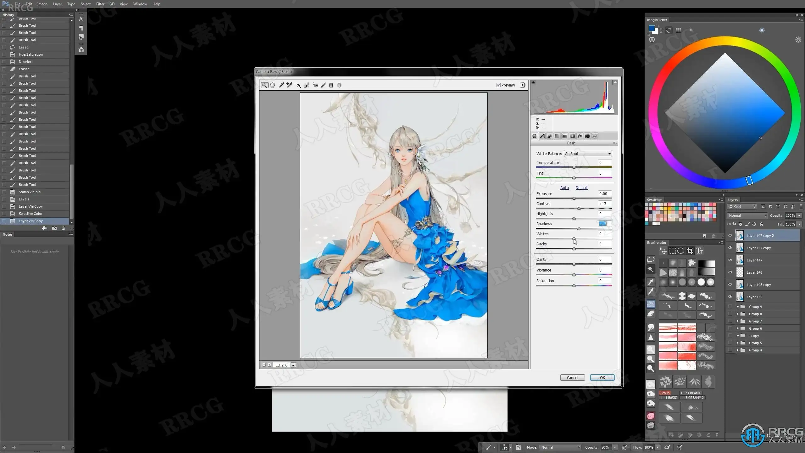The width and height of the screenshot is (805, 453).
Task: Select the Zoom tool in Camera Raw toolbar
Action: [264, 85]
